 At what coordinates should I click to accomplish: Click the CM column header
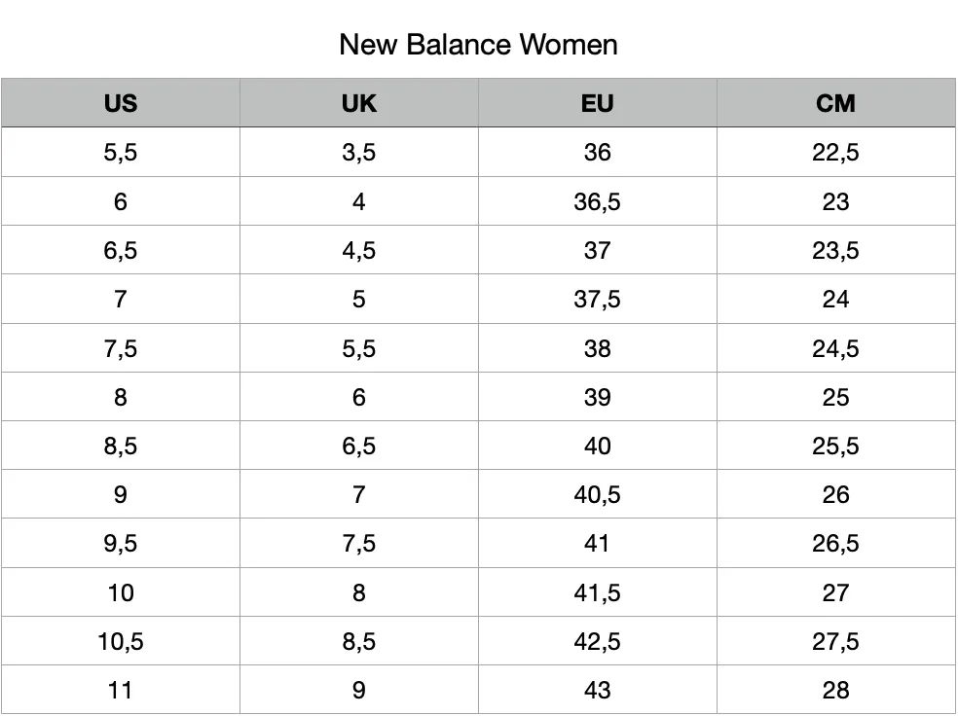(835, 103)
